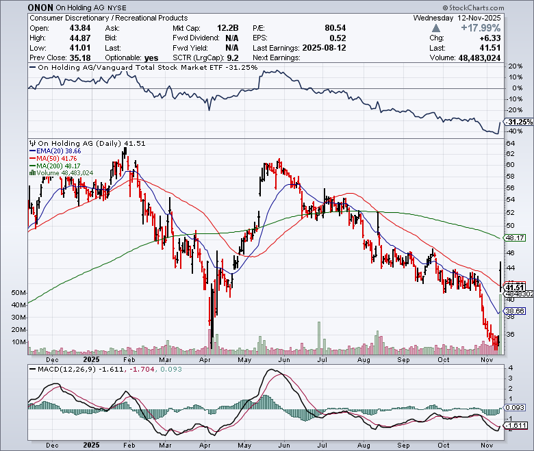
Task: Click the header Volume value 48,483,024
Action: tap(479, 58)
